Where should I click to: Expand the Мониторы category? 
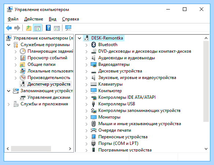pyautogui.click(x=86, y=117)
